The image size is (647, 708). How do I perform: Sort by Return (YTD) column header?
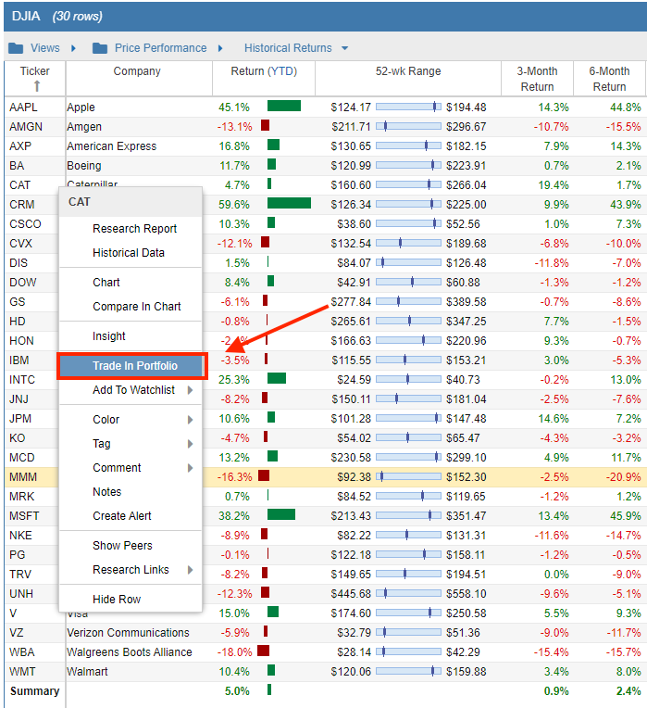[264, 71]
